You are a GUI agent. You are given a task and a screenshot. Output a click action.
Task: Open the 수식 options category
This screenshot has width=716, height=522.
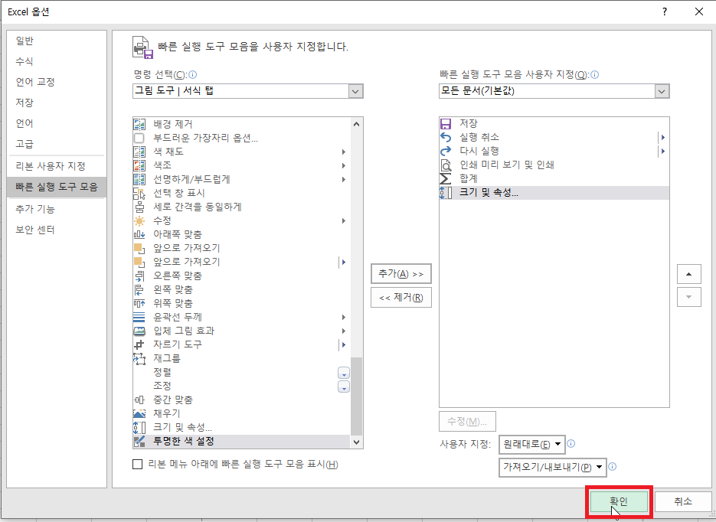pos(57,61)
